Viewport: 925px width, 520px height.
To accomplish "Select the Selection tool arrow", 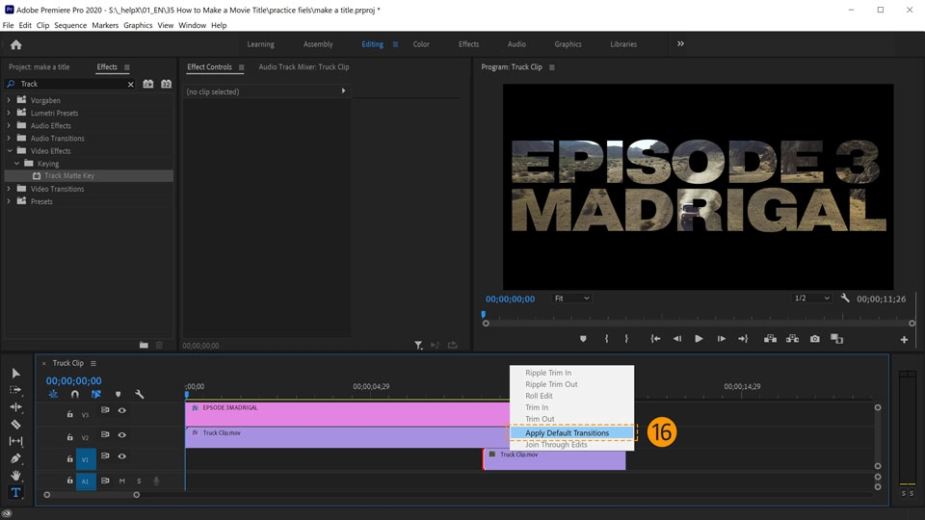I will coord(16,374).
